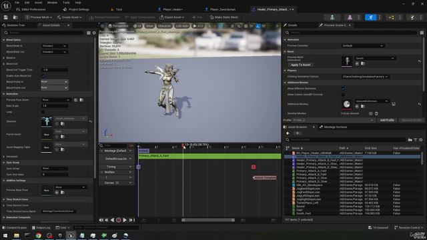Reset Preview Mesh to default arrow
The image size is (427, 240).
pyautogui.click(x=420, y=61)
